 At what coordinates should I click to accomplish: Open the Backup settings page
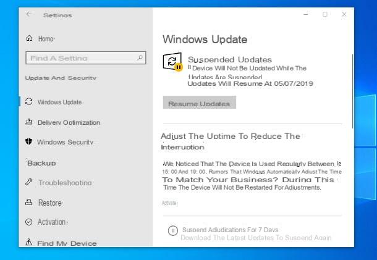coord(41,163)
